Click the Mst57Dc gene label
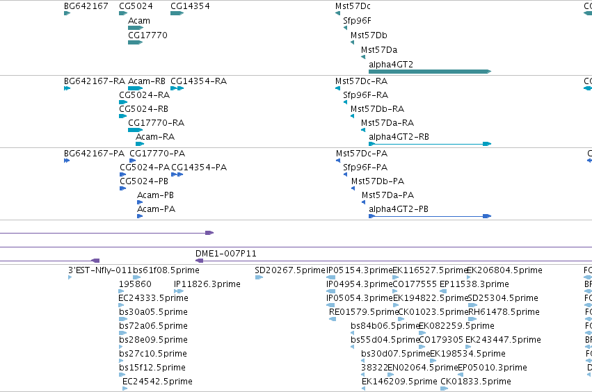The image size is (592, 392). click(x=353, y=6)
